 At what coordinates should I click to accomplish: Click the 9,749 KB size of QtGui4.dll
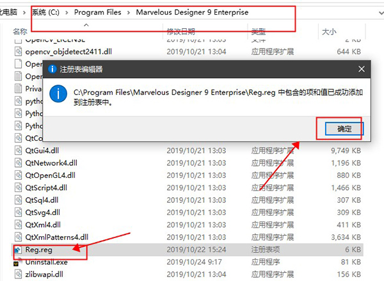346,150
